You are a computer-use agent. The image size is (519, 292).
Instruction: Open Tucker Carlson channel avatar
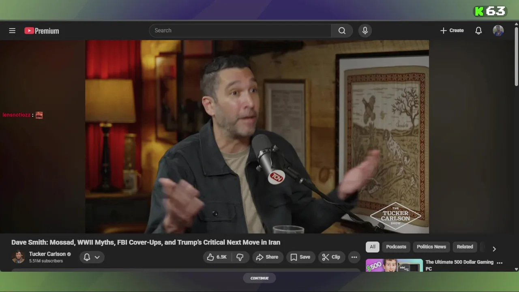click(18, 257)
